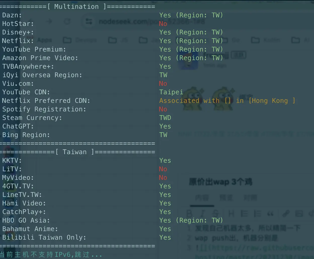Insert a blockquote in the editor
The width and height of the screenshot is (314, 259).
(x=270, y=214)
